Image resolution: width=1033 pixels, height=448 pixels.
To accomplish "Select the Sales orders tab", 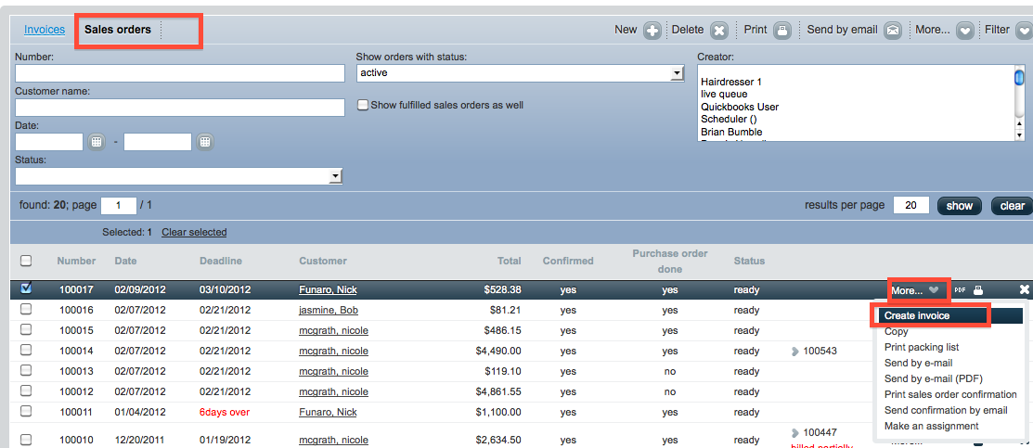I will pos(117,30).
